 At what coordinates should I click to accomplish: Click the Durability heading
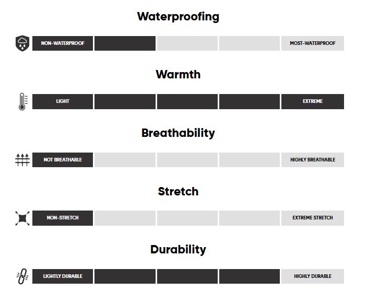[x=178, y=249]
